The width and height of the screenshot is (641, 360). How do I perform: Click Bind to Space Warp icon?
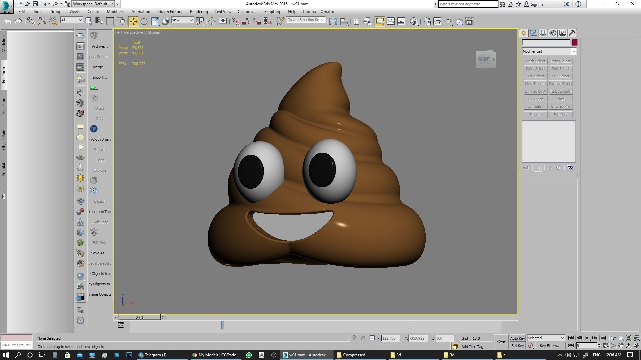coord(53,21)
